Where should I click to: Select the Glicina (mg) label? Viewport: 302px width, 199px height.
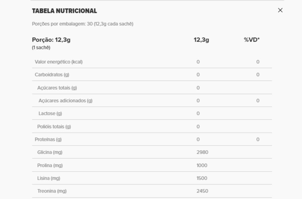pos(50,152)
